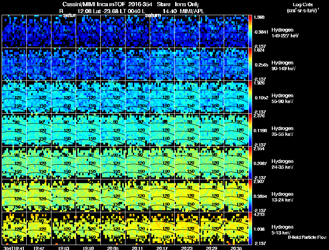Select the 1.624 color scale maximum
329x250 pixels.
pyautogui.click(x=259, y=50)
